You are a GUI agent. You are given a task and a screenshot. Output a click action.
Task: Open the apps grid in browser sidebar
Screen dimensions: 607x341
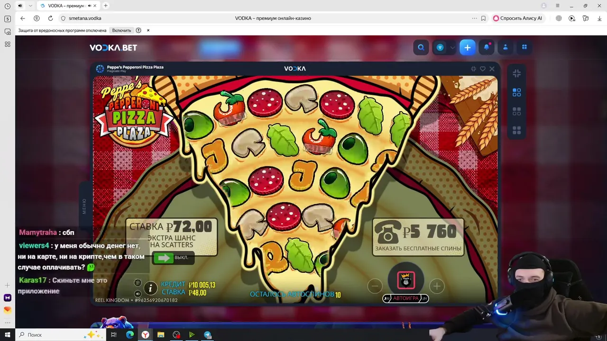click(7, 44)
